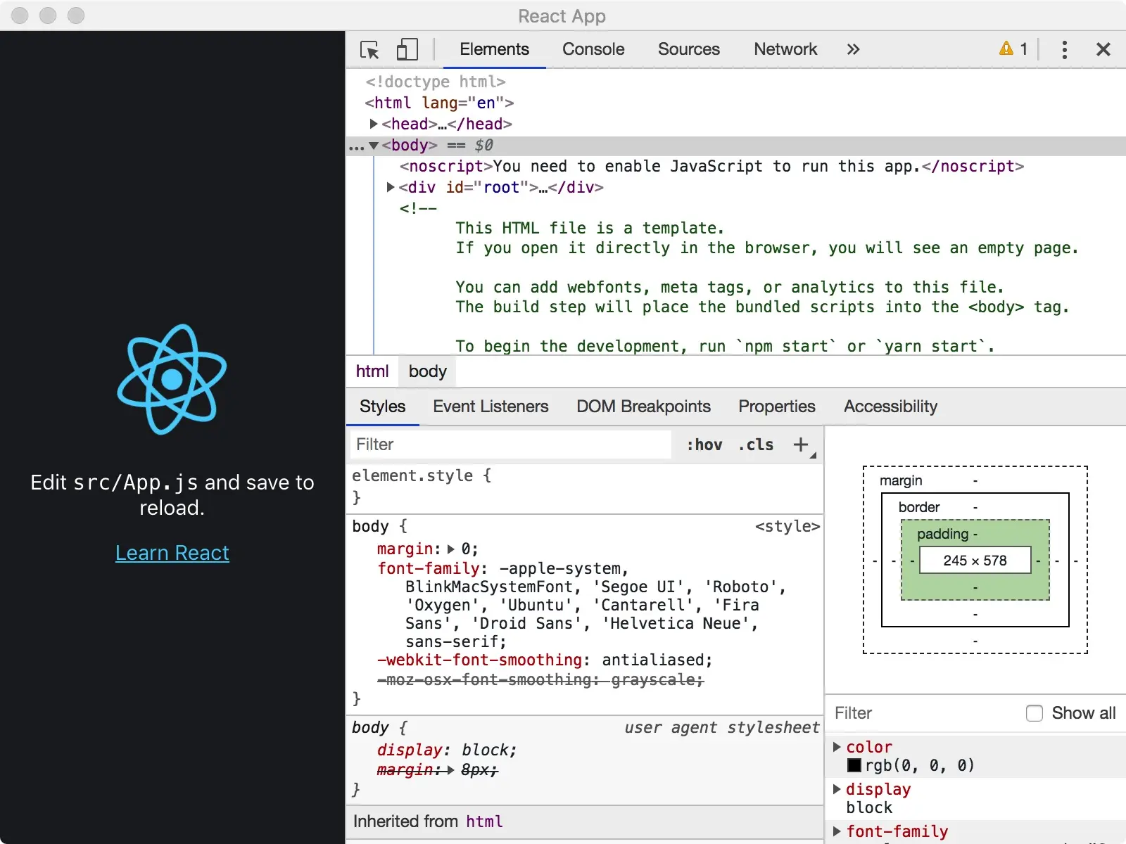Select html in the breadcrumb bar
1126x844 pixels.
[372, 371]
